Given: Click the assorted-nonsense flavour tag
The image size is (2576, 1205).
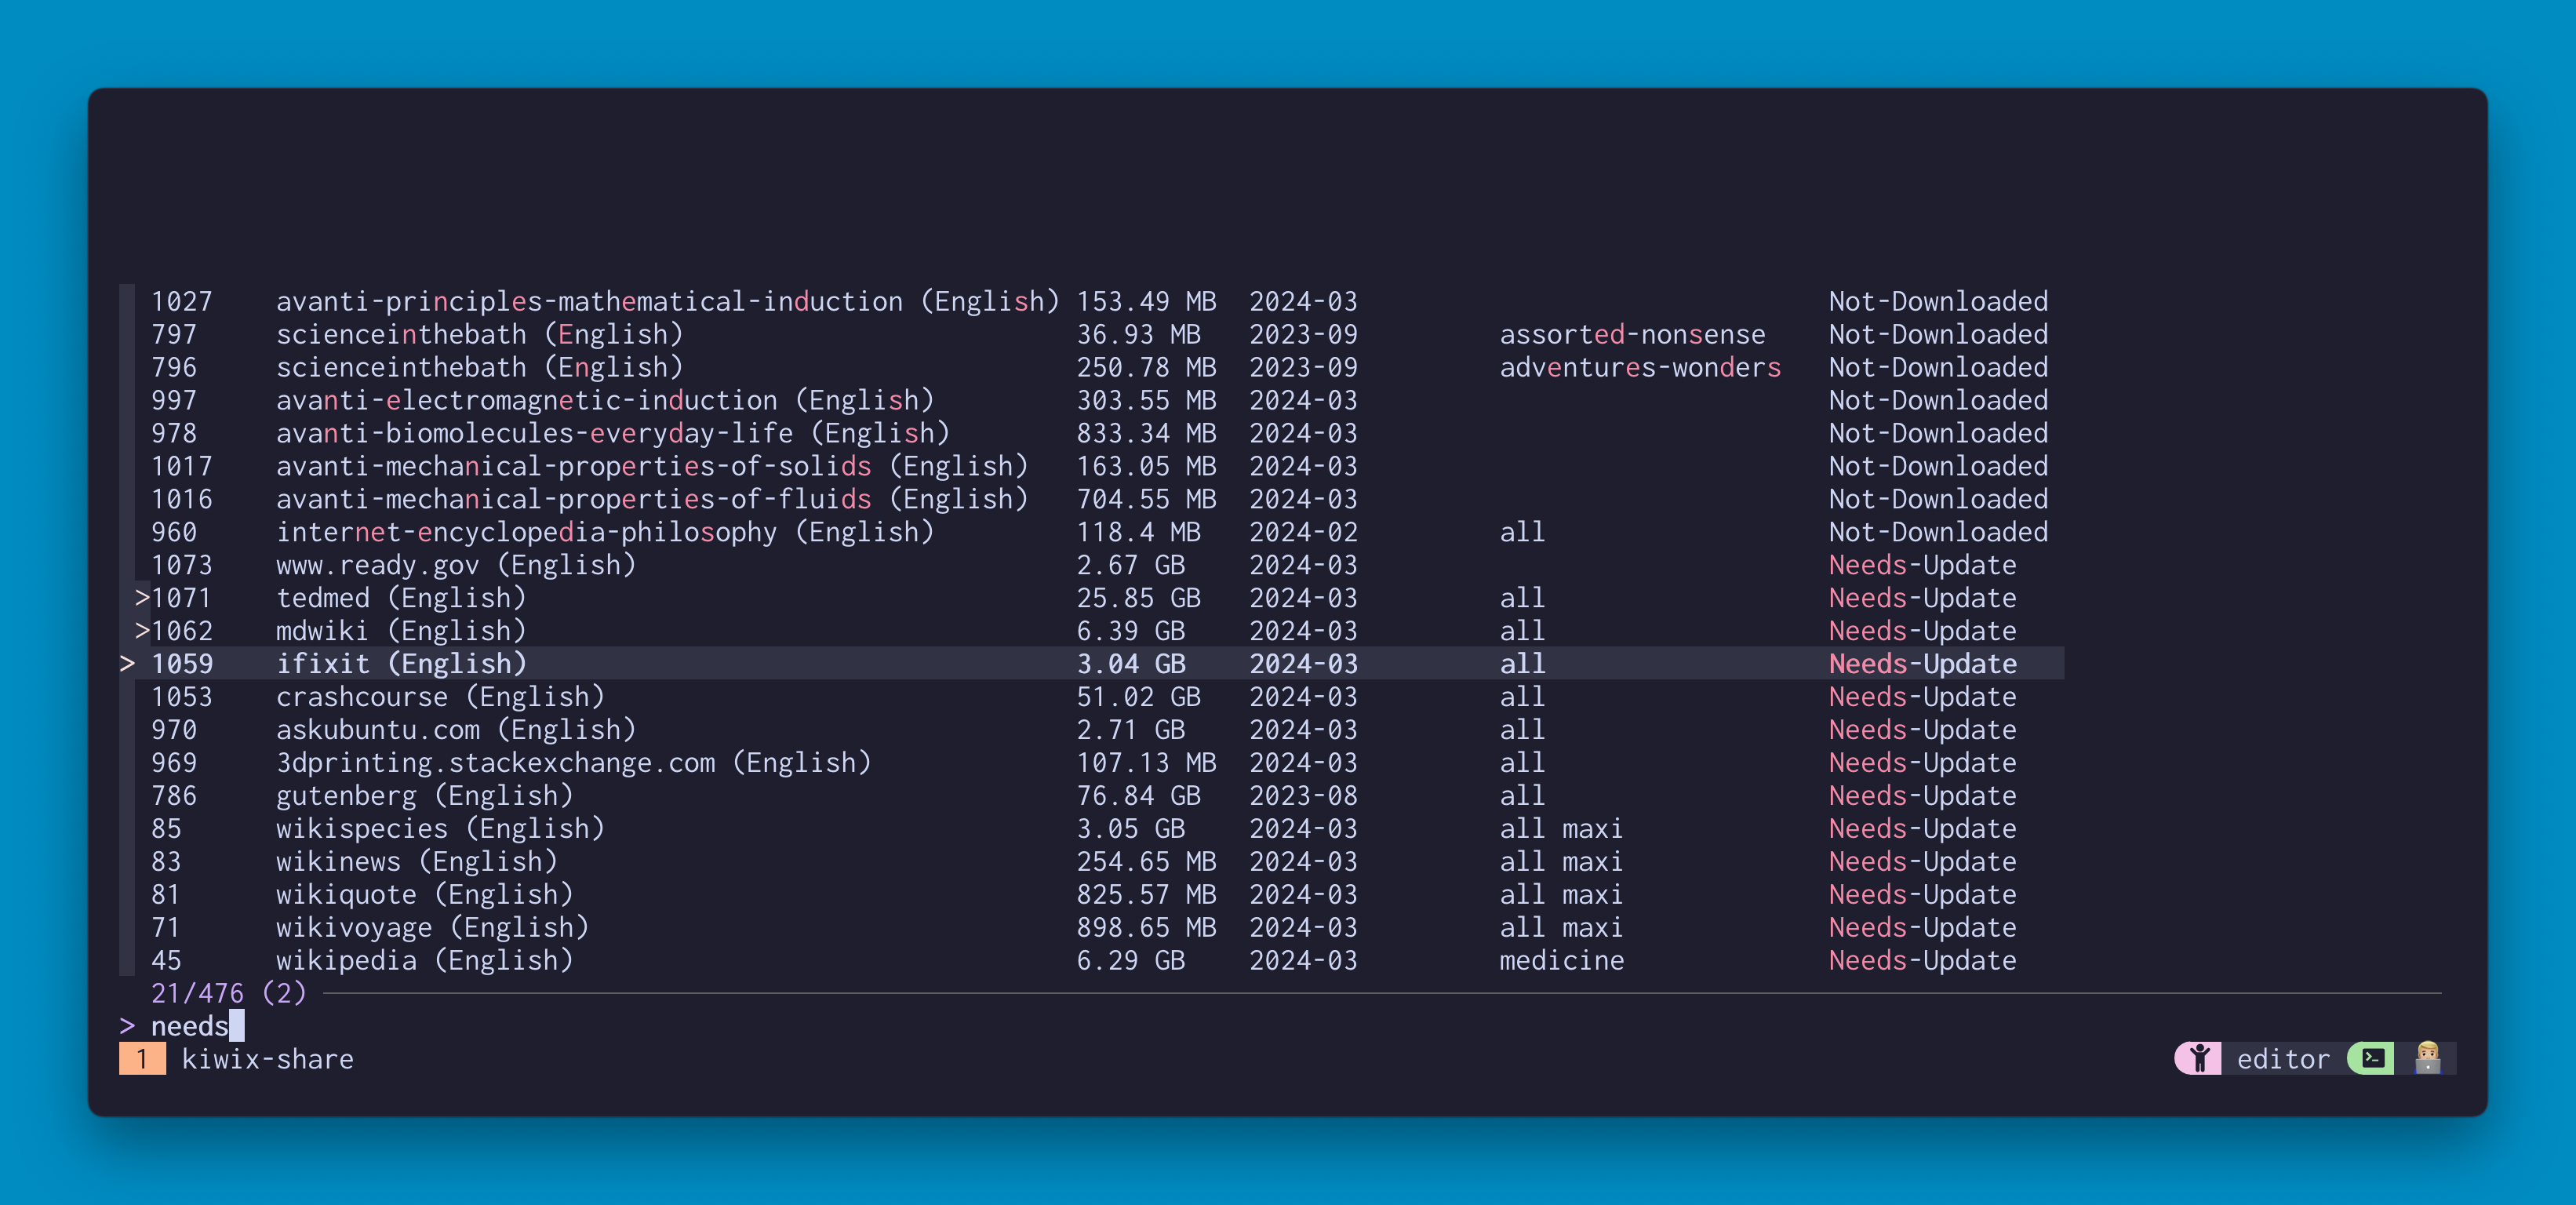Looking at the screenshot, I should [1632, 334].
